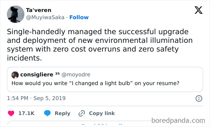
Task: Open the tweet info icon
Action: [x=199, y=98]
